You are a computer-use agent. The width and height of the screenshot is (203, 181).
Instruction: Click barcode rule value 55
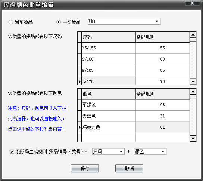(163, 48)
